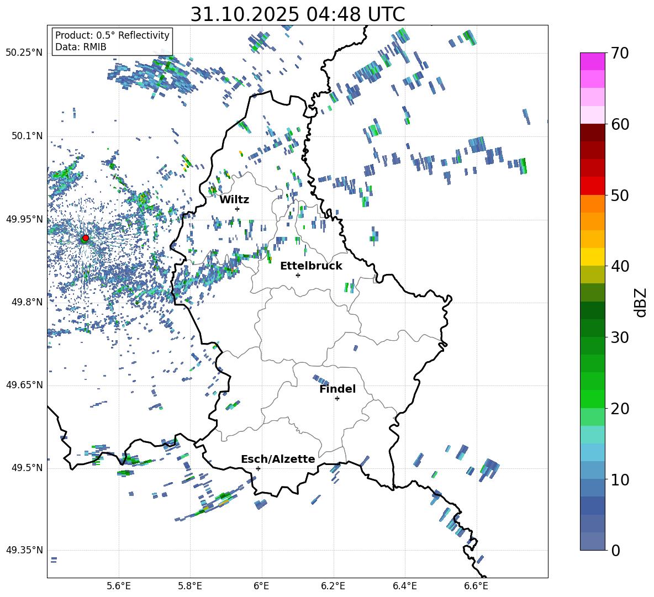Image resolution: width=654 pixels, height=597 pixels.
Task: Click the bright green swatch near 20
Action: point(593,399)
